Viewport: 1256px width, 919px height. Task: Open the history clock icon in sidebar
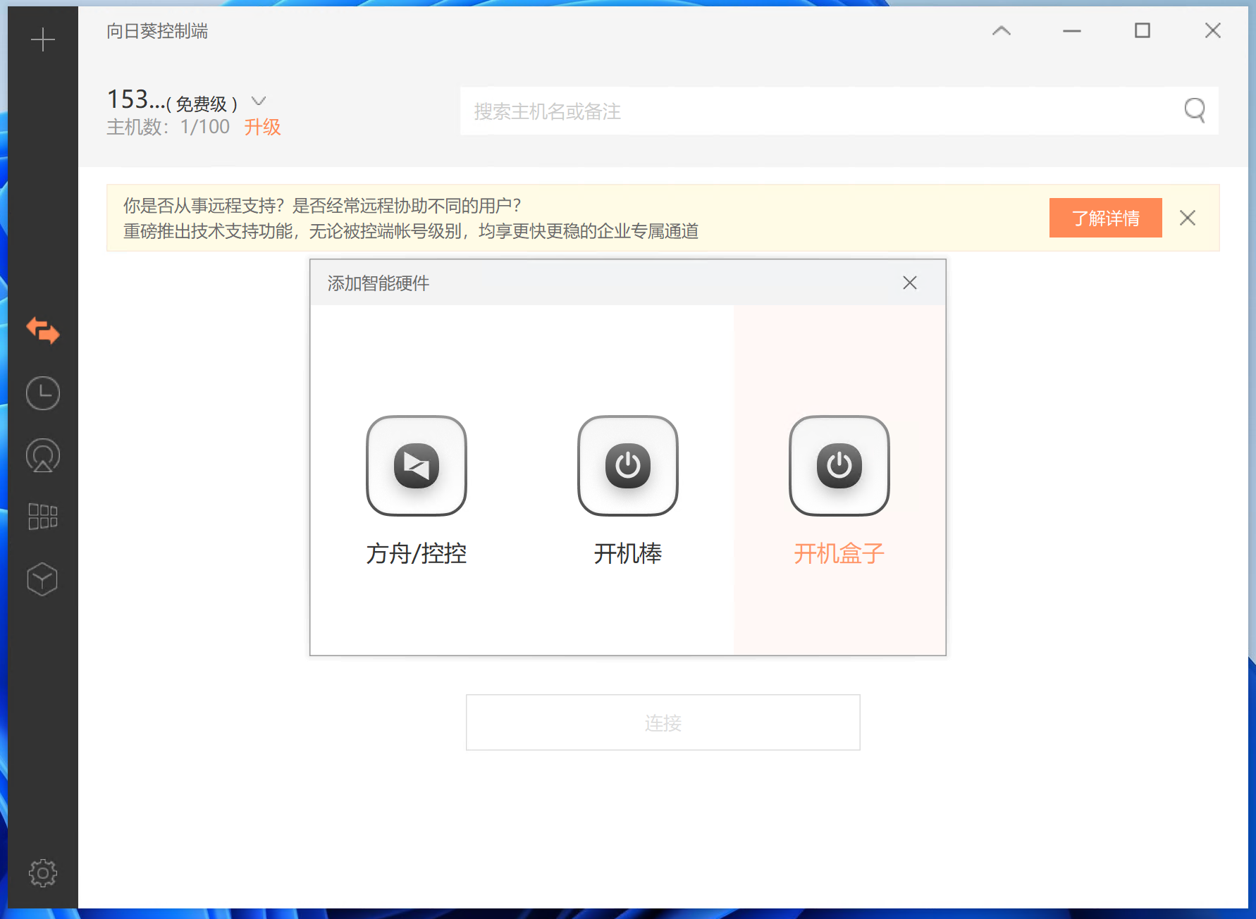43,393
